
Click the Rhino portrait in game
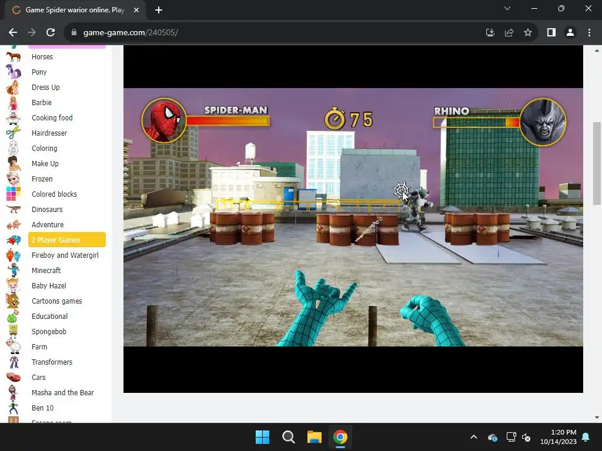tap(542, 122)
